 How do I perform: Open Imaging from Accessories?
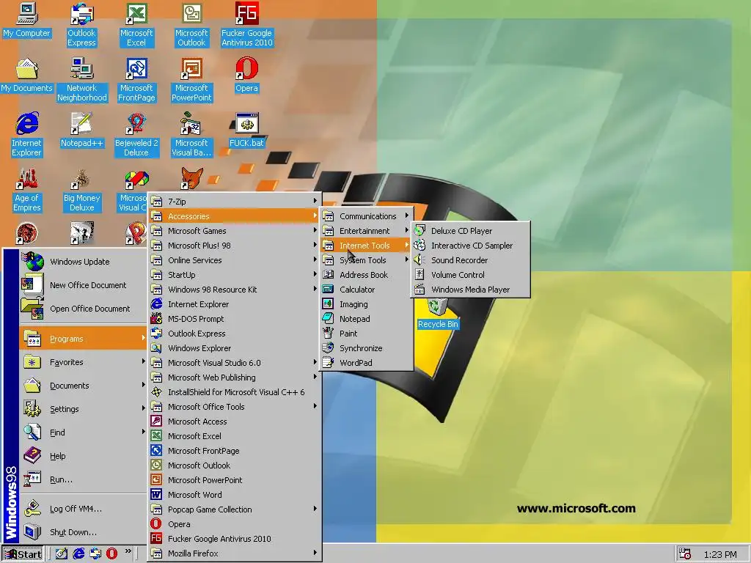coord(367,304)
